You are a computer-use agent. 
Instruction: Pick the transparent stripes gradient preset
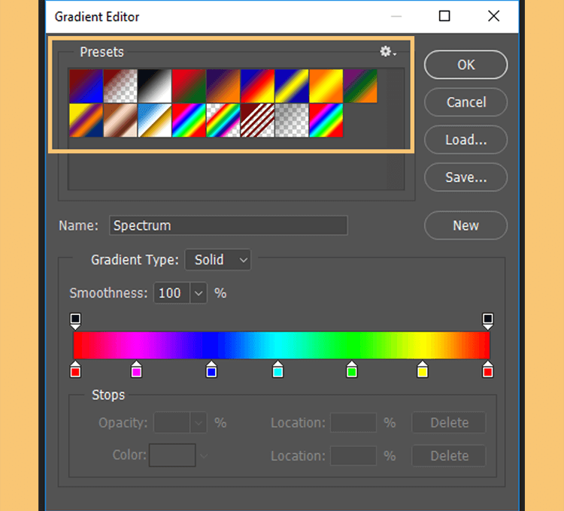pos(257,120)
